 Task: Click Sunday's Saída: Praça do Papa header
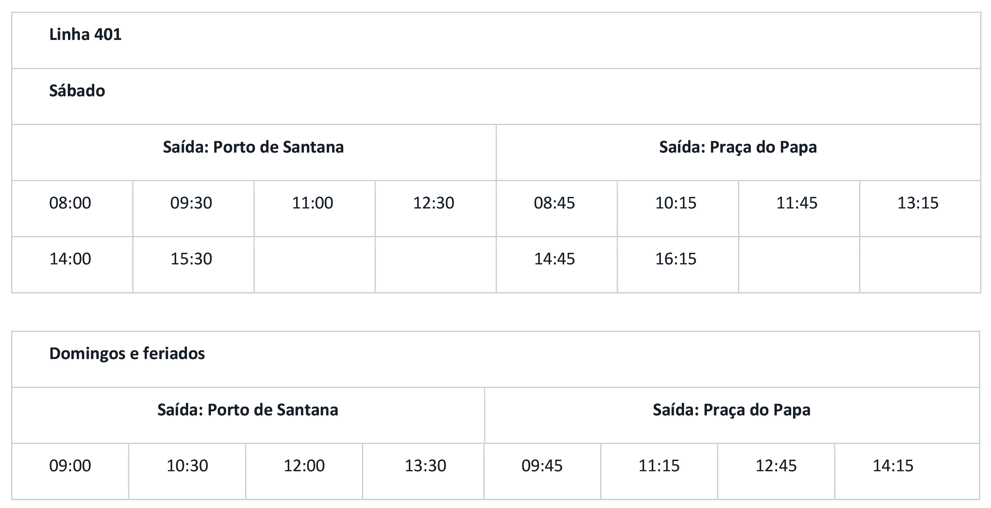tap(731, 410)
